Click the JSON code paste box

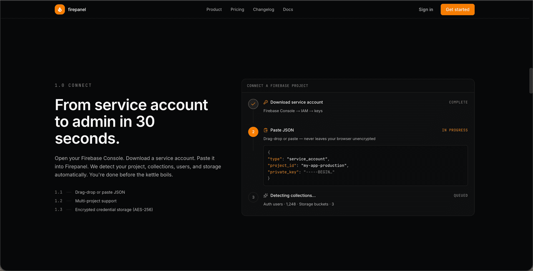(365, 165)
